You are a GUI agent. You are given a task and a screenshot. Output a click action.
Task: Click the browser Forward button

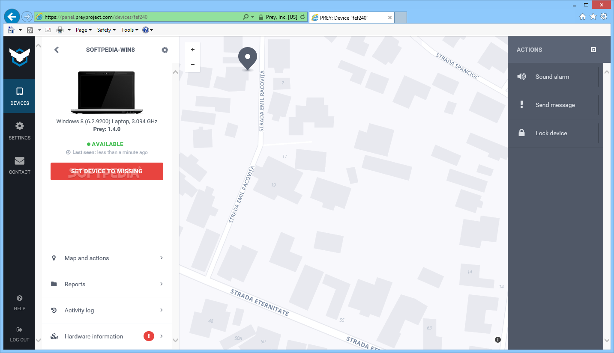[27, 17]
